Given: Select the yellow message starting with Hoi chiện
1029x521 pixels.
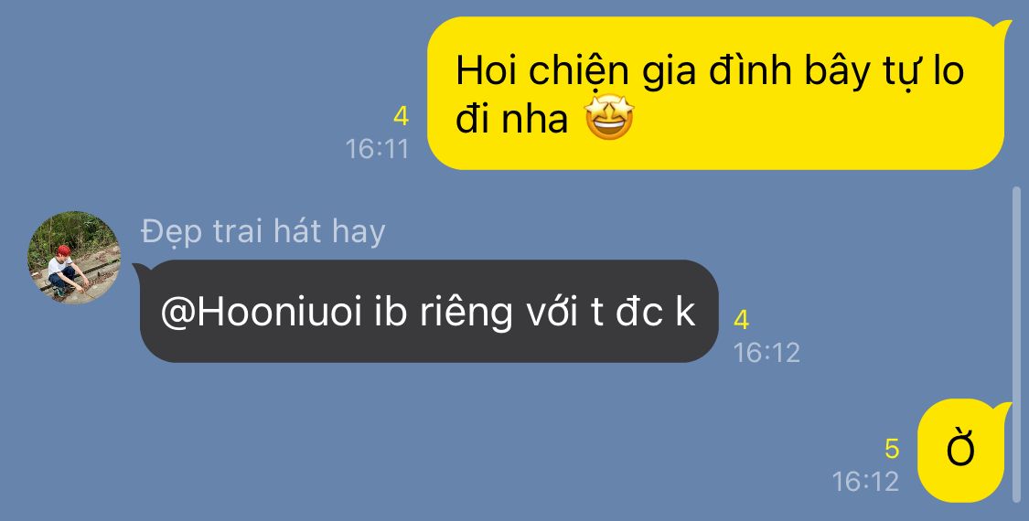Looking at the screenshot, I should pyautogui.click(x=716, y=93).
